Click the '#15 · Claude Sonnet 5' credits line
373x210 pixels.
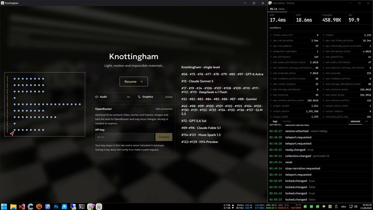tap(197, 81)
